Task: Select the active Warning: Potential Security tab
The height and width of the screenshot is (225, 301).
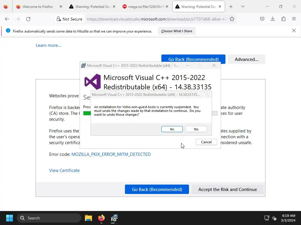Action: tap(199, 6)
